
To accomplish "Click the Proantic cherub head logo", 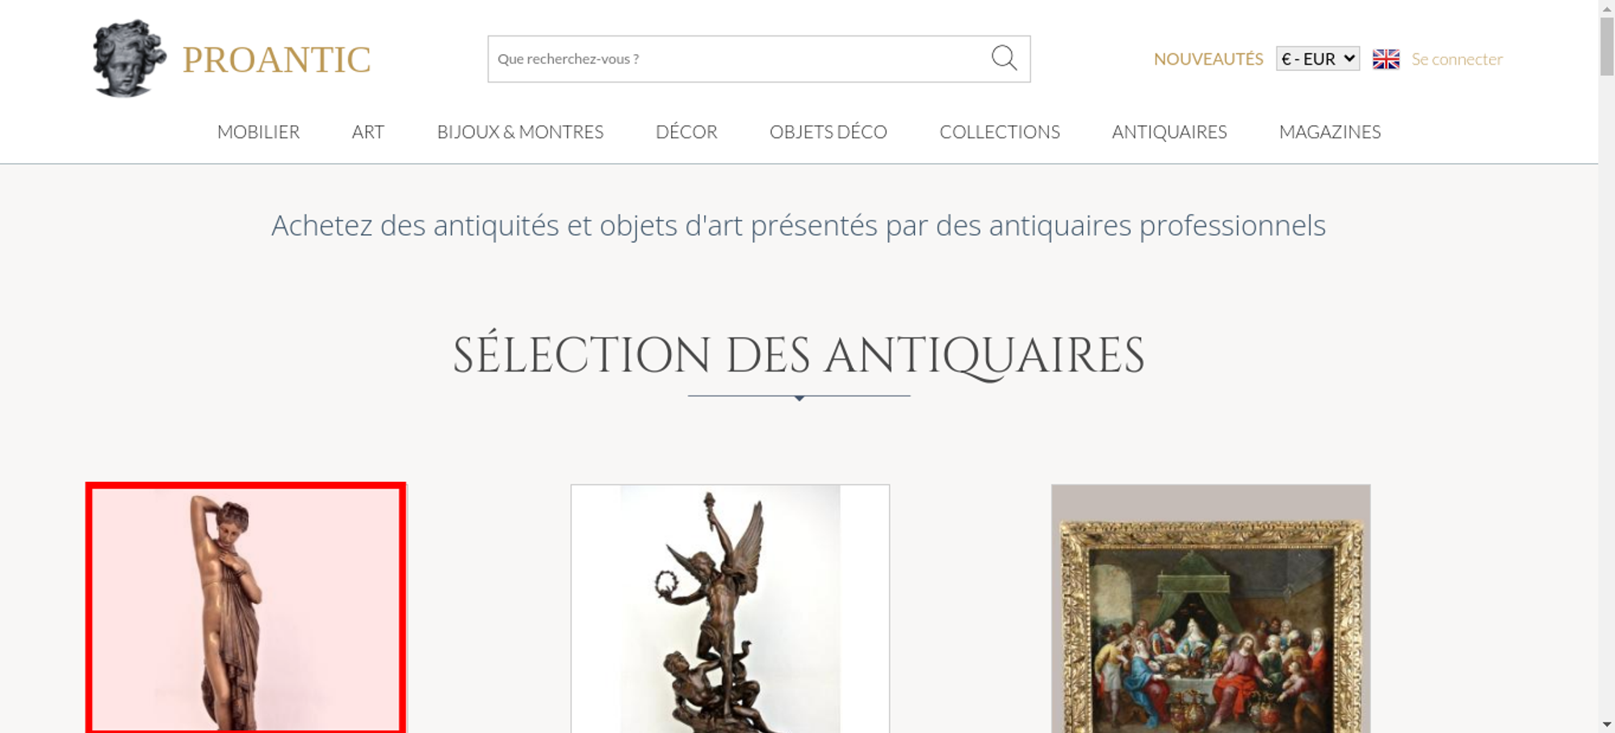I will (129, 58).
